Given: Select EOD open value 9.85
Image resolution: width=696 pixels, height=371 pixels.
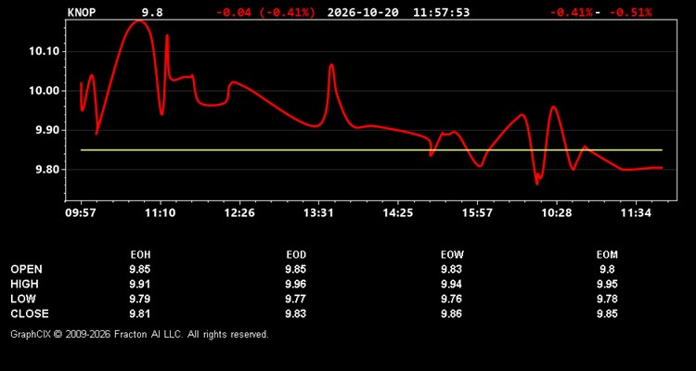Looking at the screenshot, I should [x=296, y=269].
